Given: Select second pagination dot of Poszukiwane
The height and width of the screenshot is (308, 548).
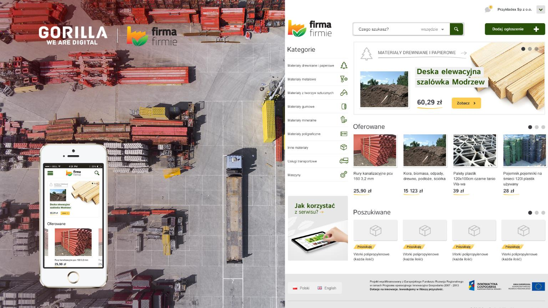Looking at the screenshot, I should click(537, 213).
